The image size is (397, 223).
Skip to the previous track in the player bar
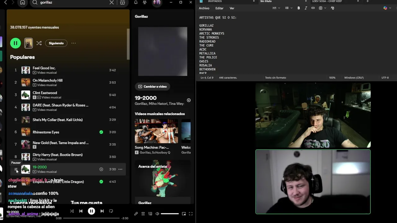click(x=81, y=211)
